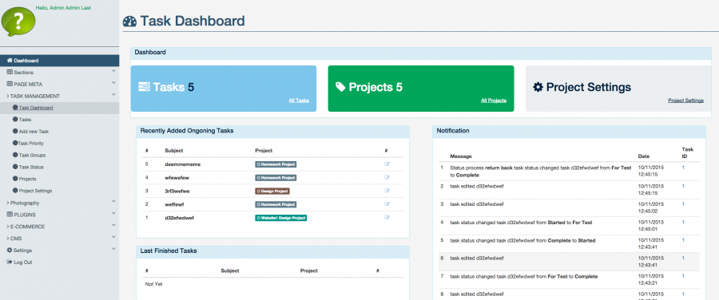Follow the All Tasks link
Screen dimensions: 719x300
[x=299, y=101]
